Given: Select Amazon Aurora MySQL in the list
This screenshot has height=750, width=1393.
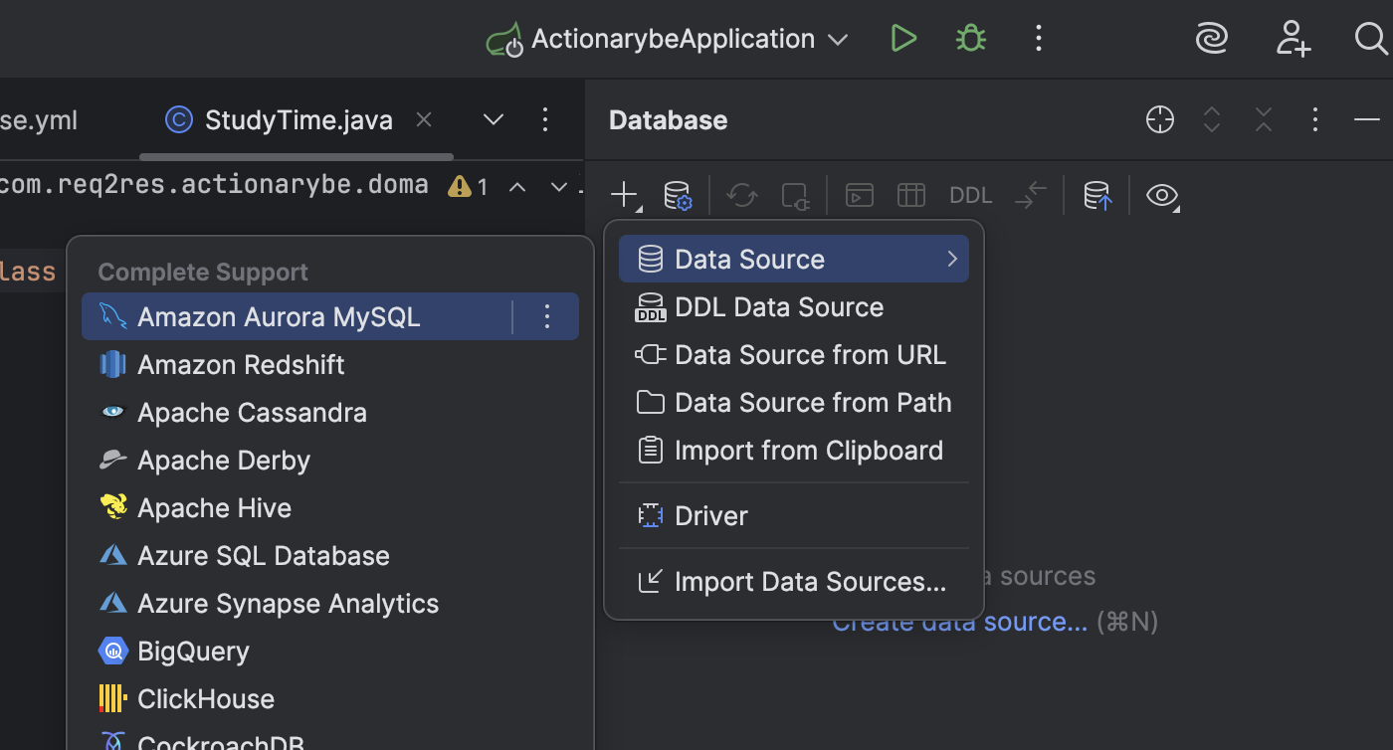Looking at the screenshot, I should coord(297,317).
